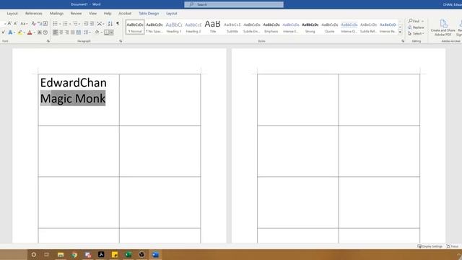Image resolution: width=462 pixels, height=260 pixels.
Task: Apply the Title style
Action: point(213,27)
